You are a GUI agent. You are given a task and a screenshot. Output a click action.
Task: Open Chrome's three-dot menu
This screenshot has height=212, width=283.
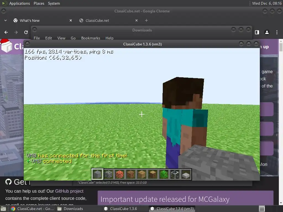coord(277,32)
